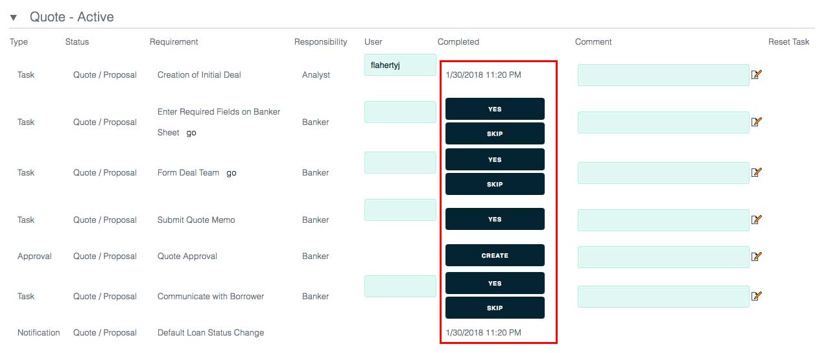This screenshot has width=830, height=353.
Task: Click the Creation of Initial Deal requirement text
Action: (199, 74)
